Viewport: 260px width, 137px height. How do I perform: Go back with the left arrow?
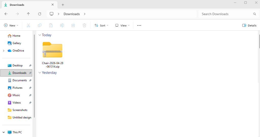click(6, 14)
